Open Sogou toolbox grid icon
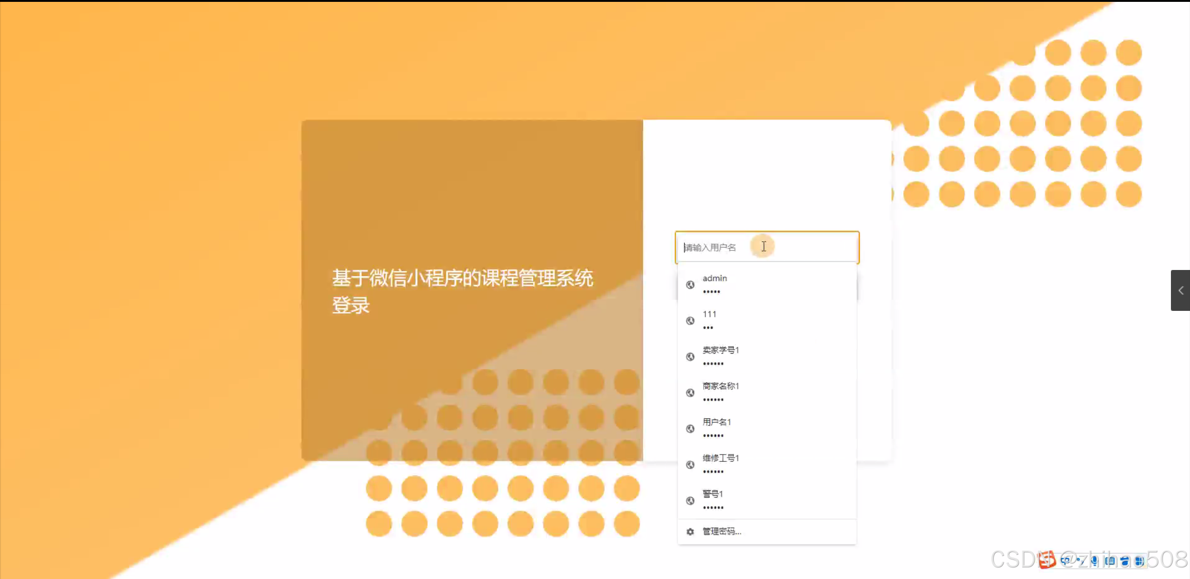The image size is (1190, 579). (1139, 561)
